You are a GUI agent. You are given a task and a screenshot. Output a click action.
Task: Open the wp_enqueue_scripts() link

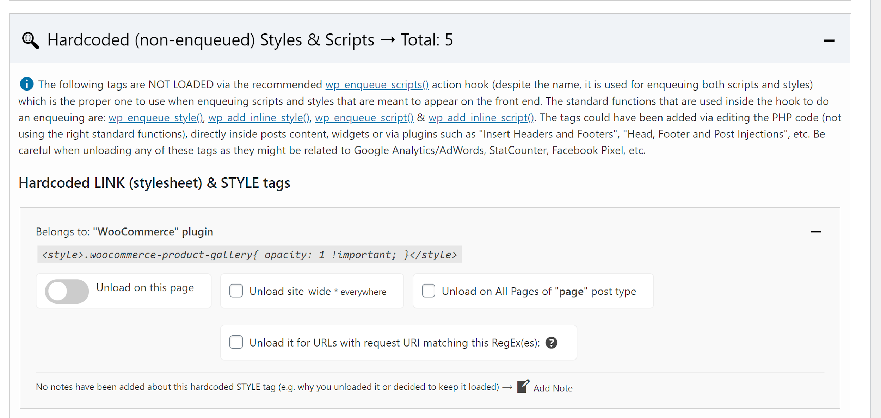point(377,85)
